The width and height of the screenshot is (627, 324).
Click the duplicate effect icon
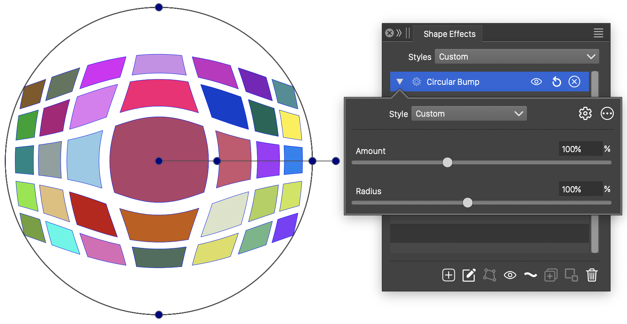click(x=551, y=275)
